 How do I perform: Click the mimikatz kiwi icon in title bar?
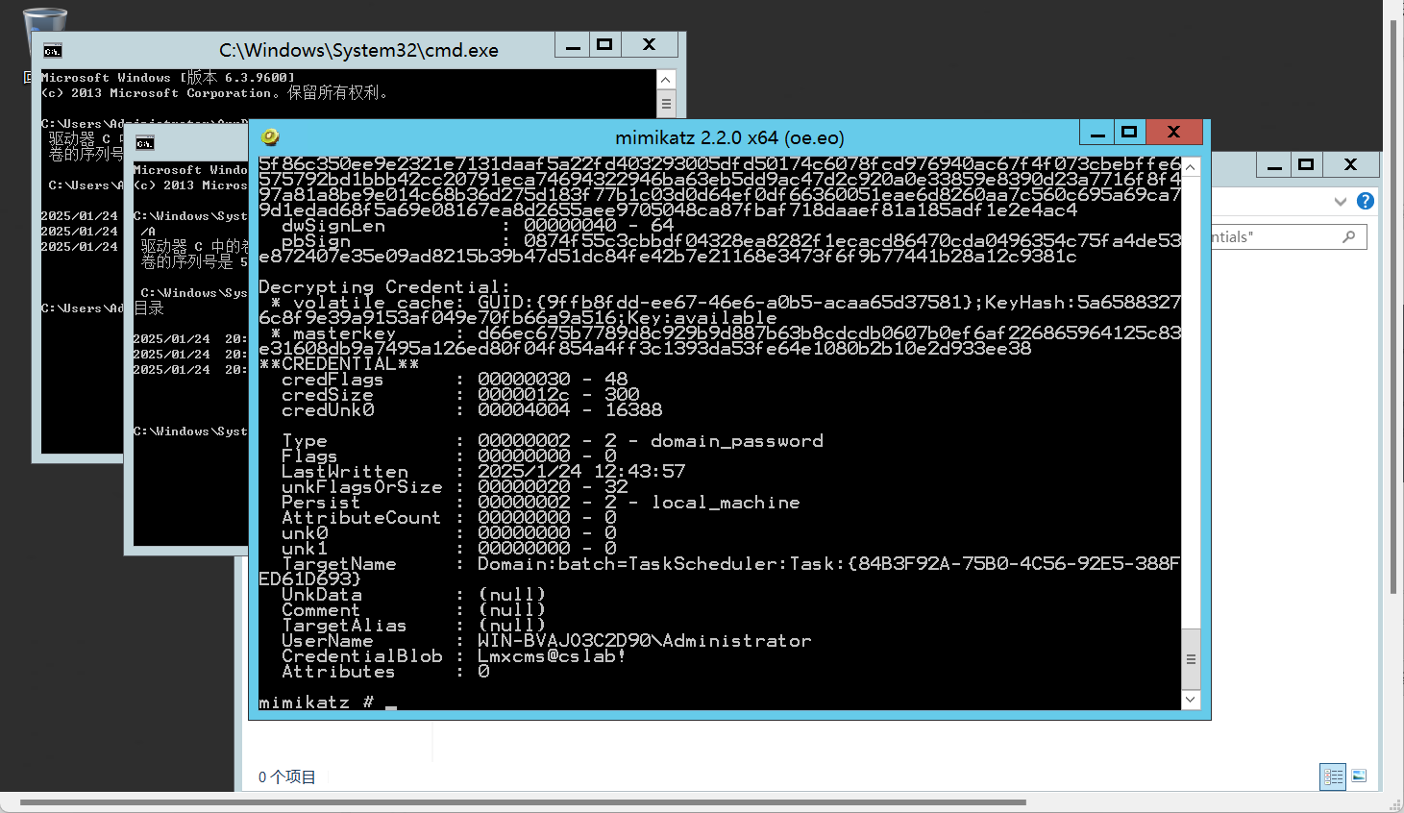pyautogui.click(x=270, y=137)
